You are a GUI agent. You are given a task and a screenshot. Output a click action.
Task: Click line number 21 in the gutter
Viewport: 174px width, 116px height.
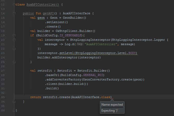[x=3, y=44]
